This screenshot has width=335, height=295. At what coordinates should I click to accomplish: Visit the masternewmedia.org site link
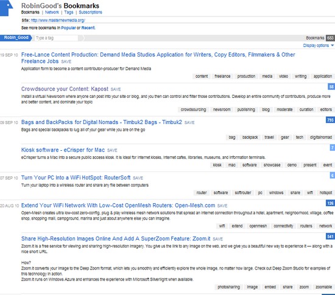point(58,21)
